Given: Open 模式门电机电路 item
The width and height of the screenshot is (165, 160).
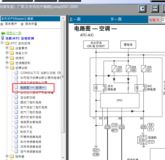Looking at the screenshot, I should tap(31, 102).
